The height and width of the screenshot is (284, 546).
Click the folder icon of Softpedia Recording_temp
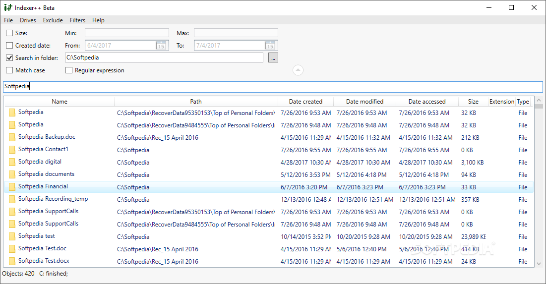(x=12, y=199)
